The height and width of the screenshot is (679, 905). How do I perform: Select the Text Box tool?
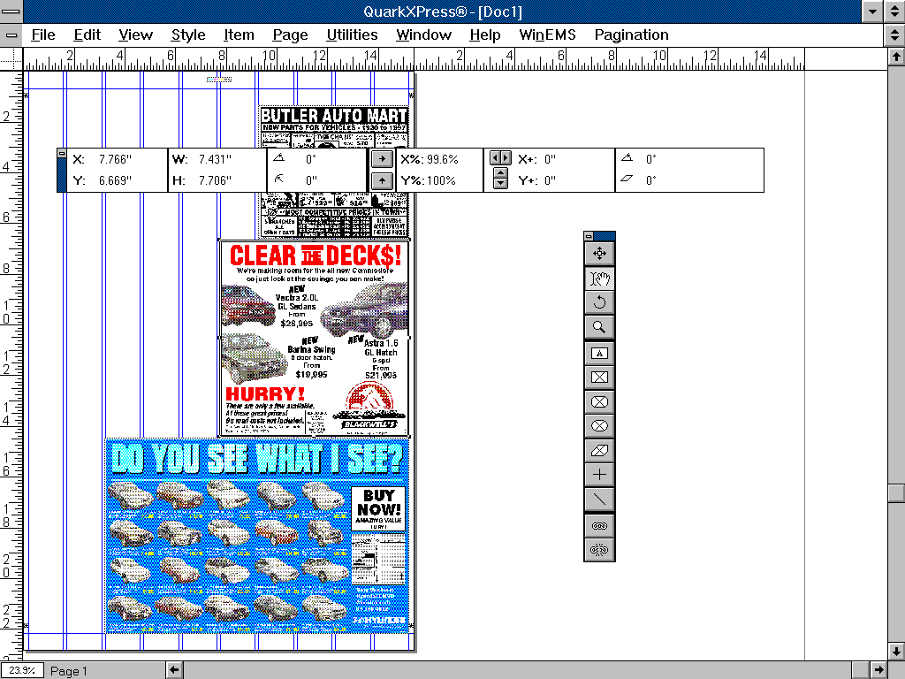pos(599,354)
